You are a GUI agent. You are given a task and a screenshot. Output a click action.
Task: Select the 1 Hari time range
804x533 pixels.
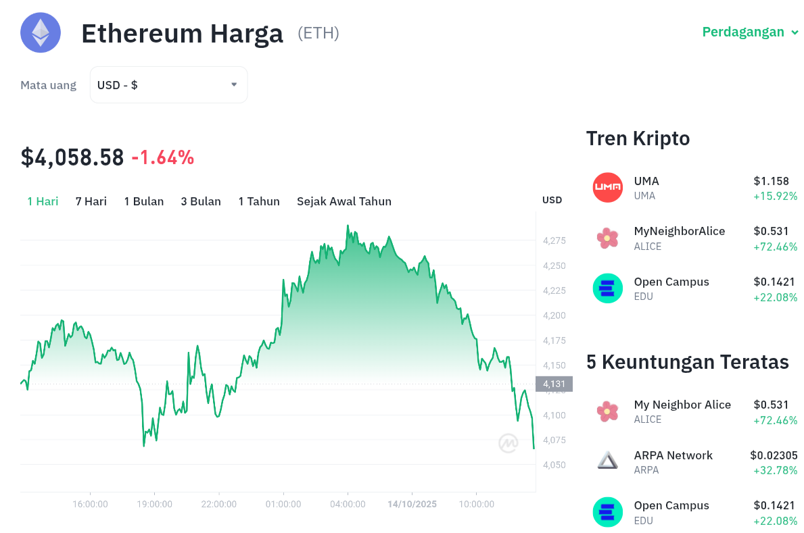click(x=43, y=201)
